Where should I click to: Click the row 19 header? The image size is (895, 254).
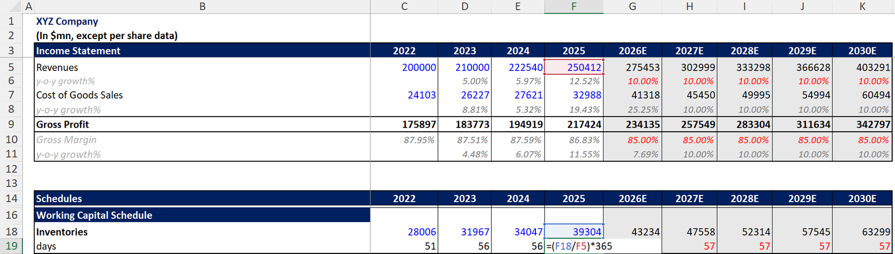(11, 246)
